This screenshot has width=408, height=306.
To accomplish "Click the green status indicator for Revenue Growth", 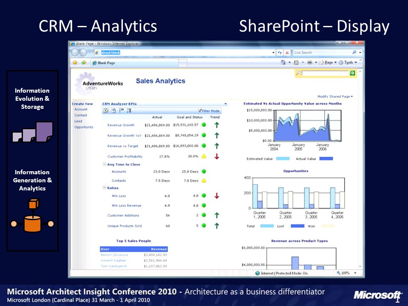I will pos(204,125).
